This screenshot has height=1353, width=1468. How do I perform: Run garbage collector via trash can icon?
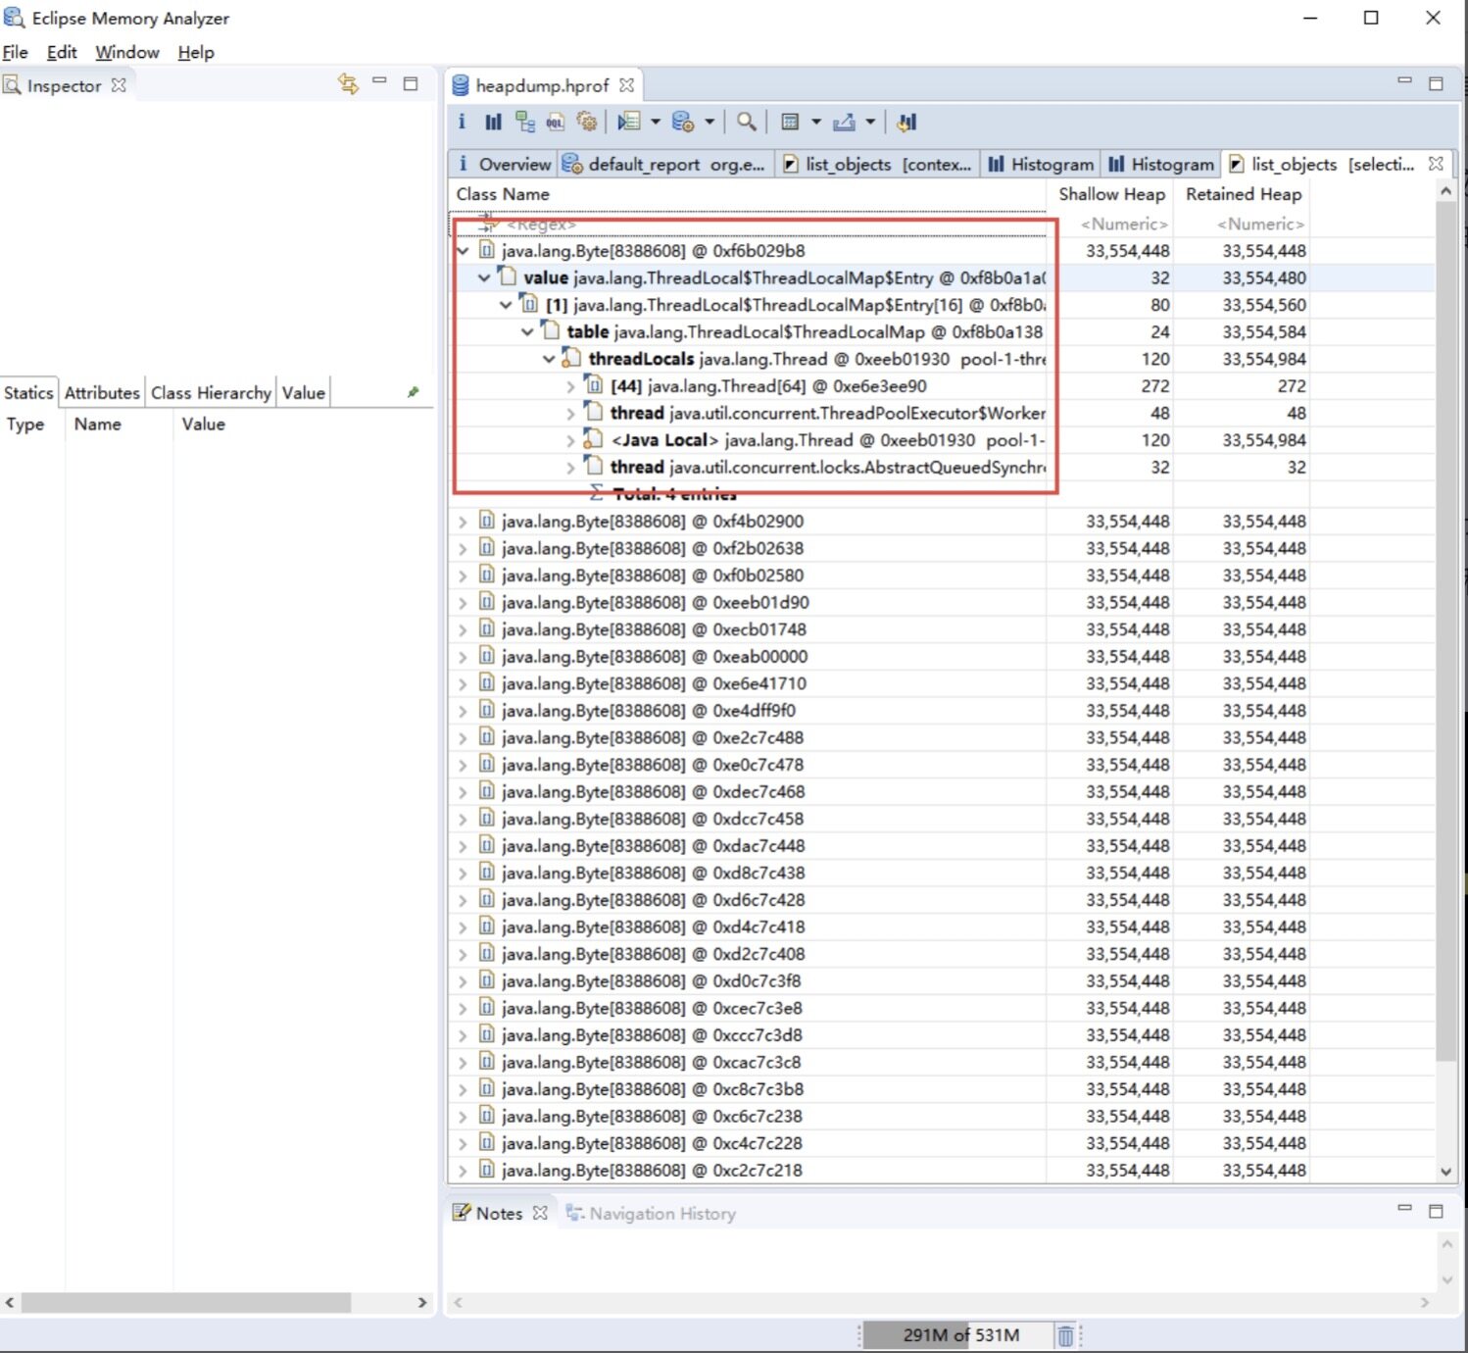(1065, 1334)
